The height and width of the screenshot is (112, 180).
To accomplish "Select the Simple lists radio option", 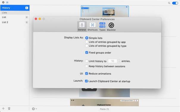I will click(87, 38).
